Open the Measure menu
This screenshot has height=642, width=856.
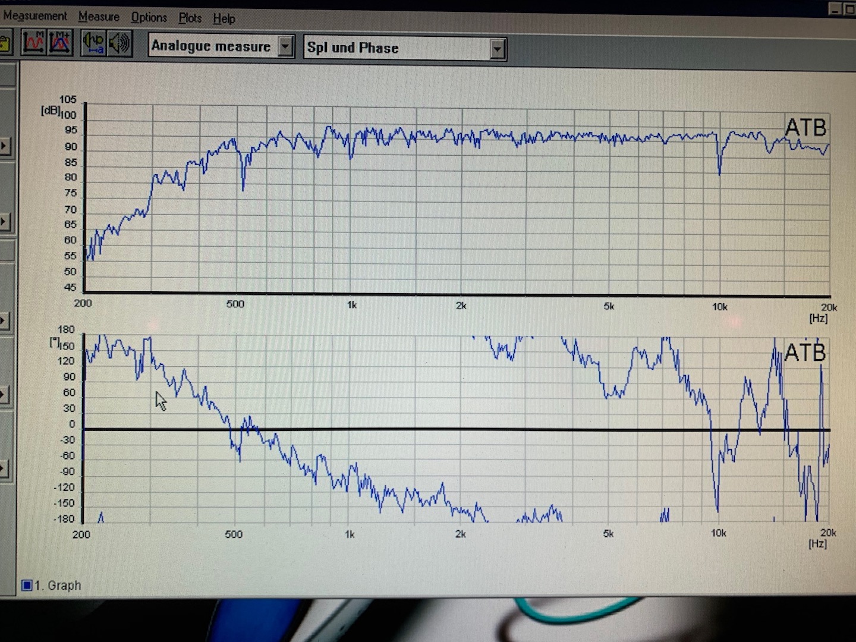coord(99,17)
